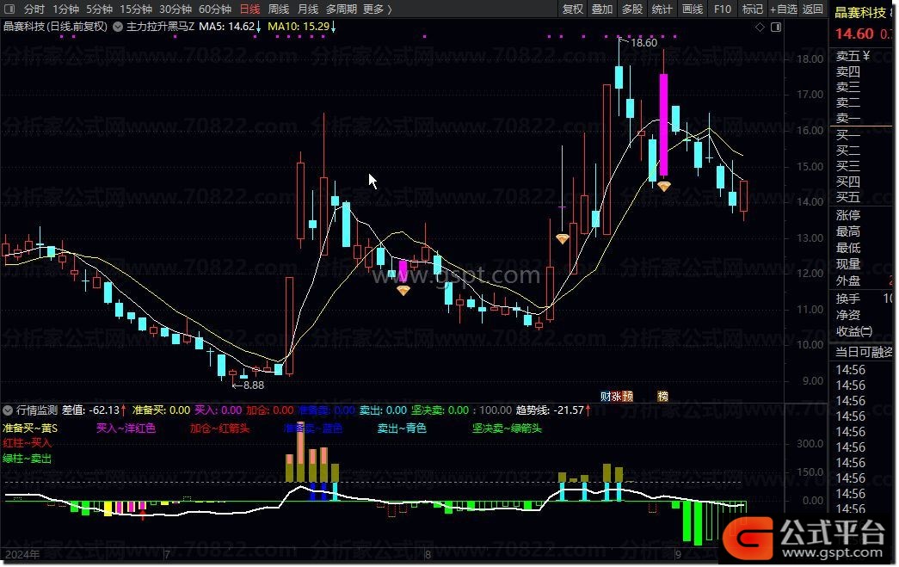Click the 涨停 limit-up row
The height and width of the screenshot is (567, 899).
click(862, 215)
